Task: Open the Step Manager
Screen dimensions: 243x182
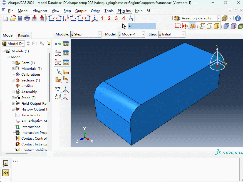Action: (66, 43)
